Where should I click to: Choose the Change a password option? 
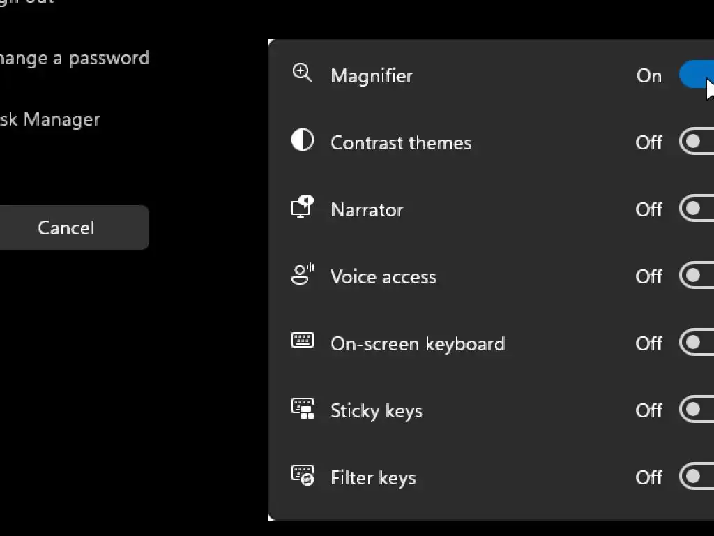(74, 58)
